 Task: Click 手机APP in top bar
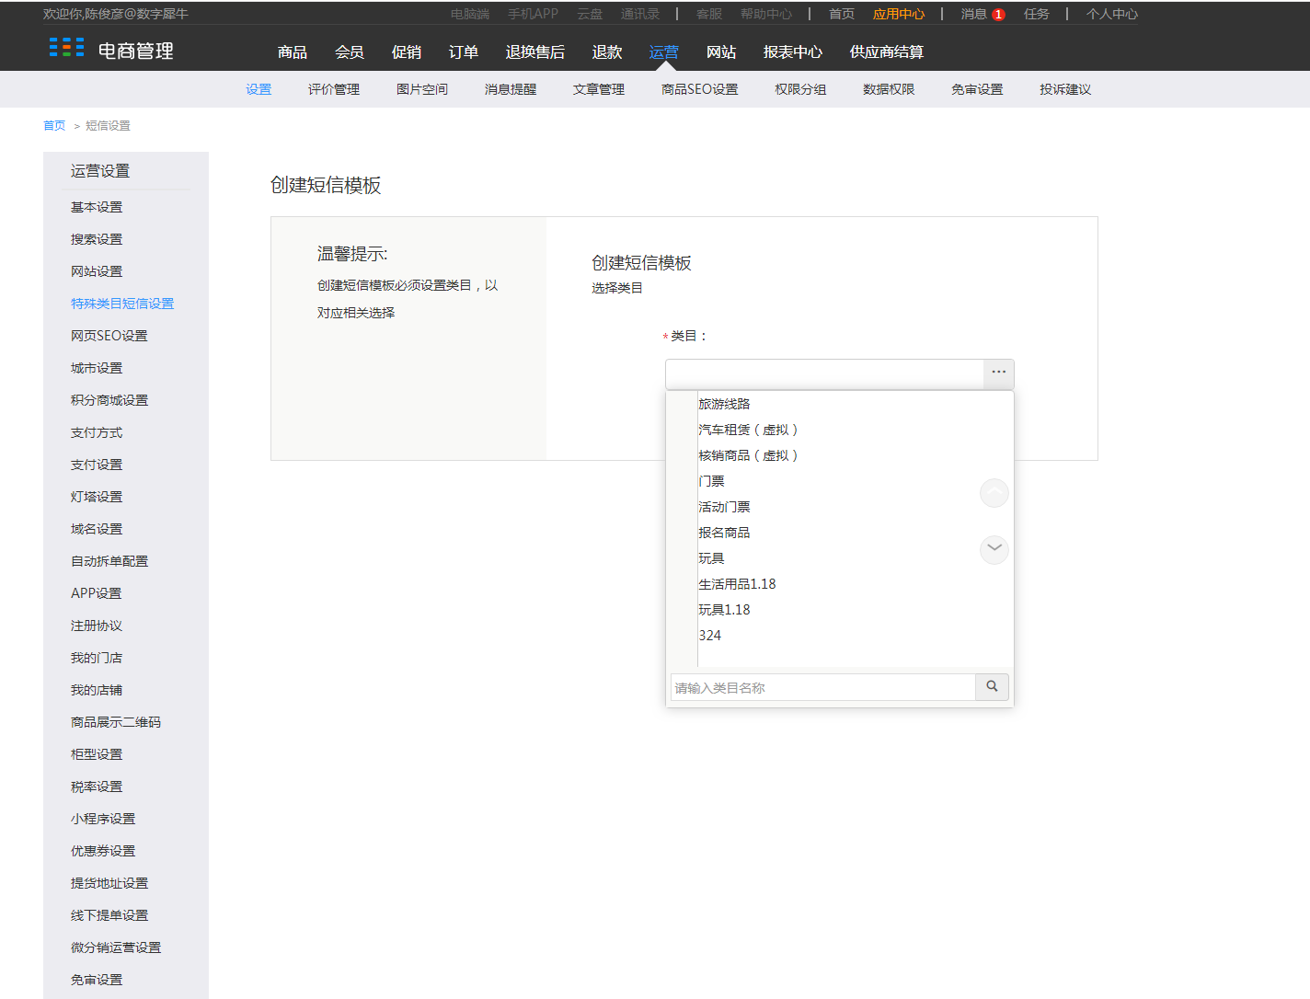[533, 14]
